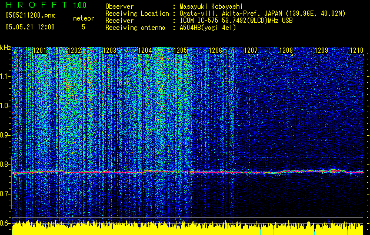Click the 0.7 kHz axis label
The width and height of the screenshot is (370, 235).
tap(5, 194)
